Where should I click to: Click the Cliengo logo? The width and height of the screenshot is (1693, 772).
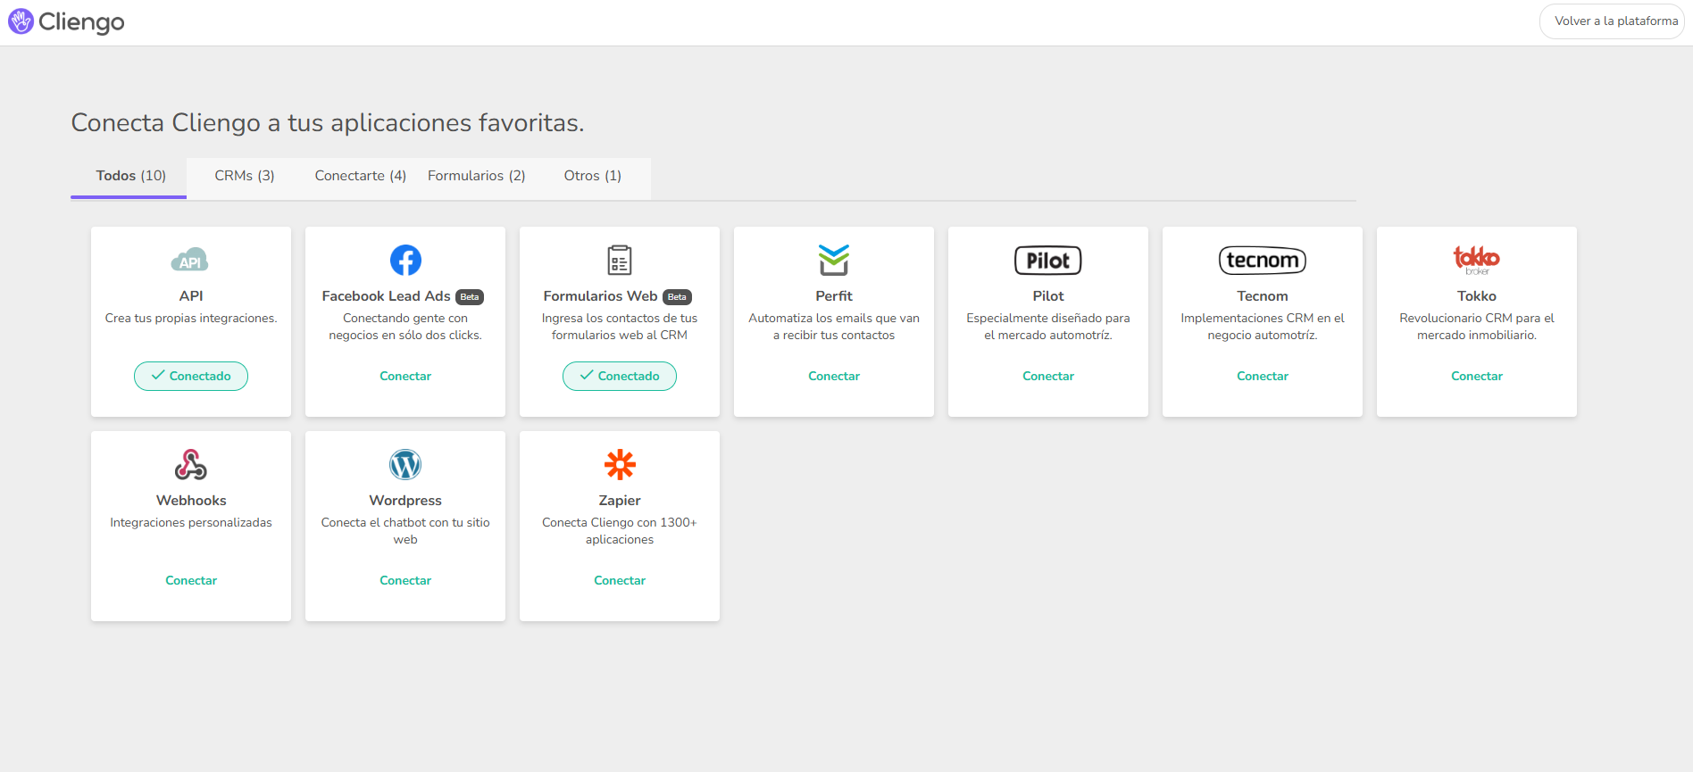point(66,21)
